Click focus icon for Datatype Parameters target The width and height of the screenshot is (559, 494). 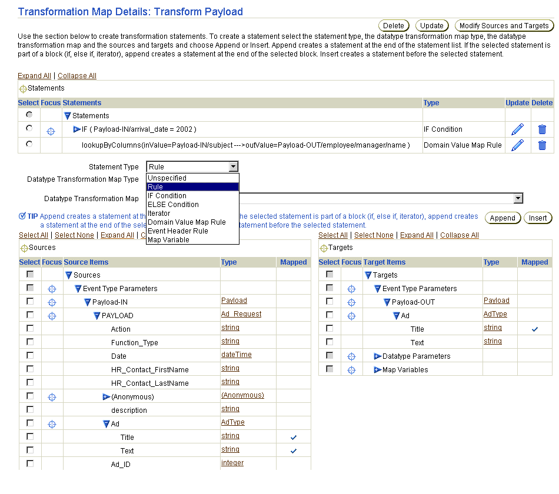click(x=351, y=356)
